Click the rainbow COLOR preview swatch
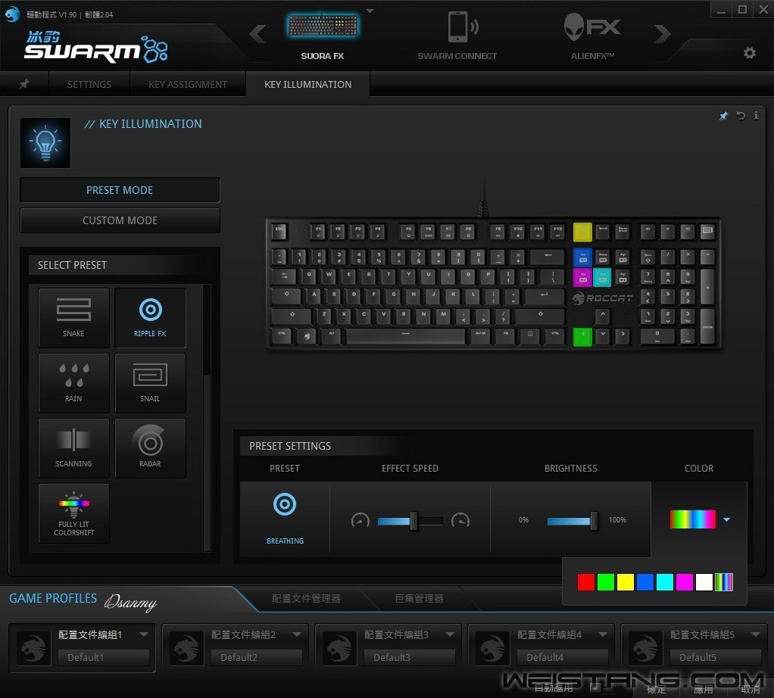The height and width of the screenshot is (698, 774). (x=692, y=519)
